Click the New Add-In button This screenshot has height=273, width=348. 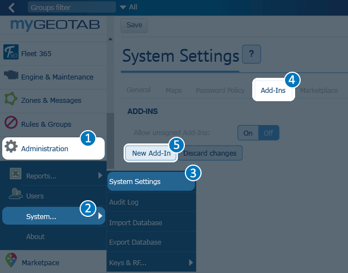[151, 153]
